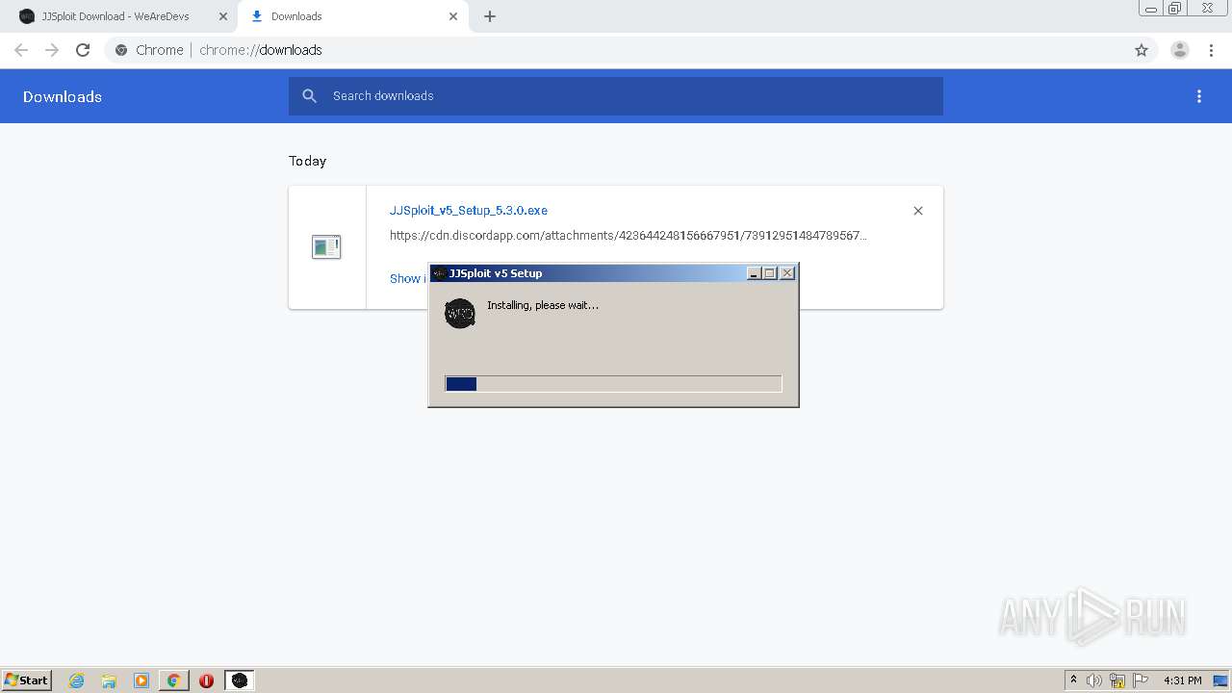Open the Windows Start menu
Viewport: 1232px width, 693px height.
(26, 680)
